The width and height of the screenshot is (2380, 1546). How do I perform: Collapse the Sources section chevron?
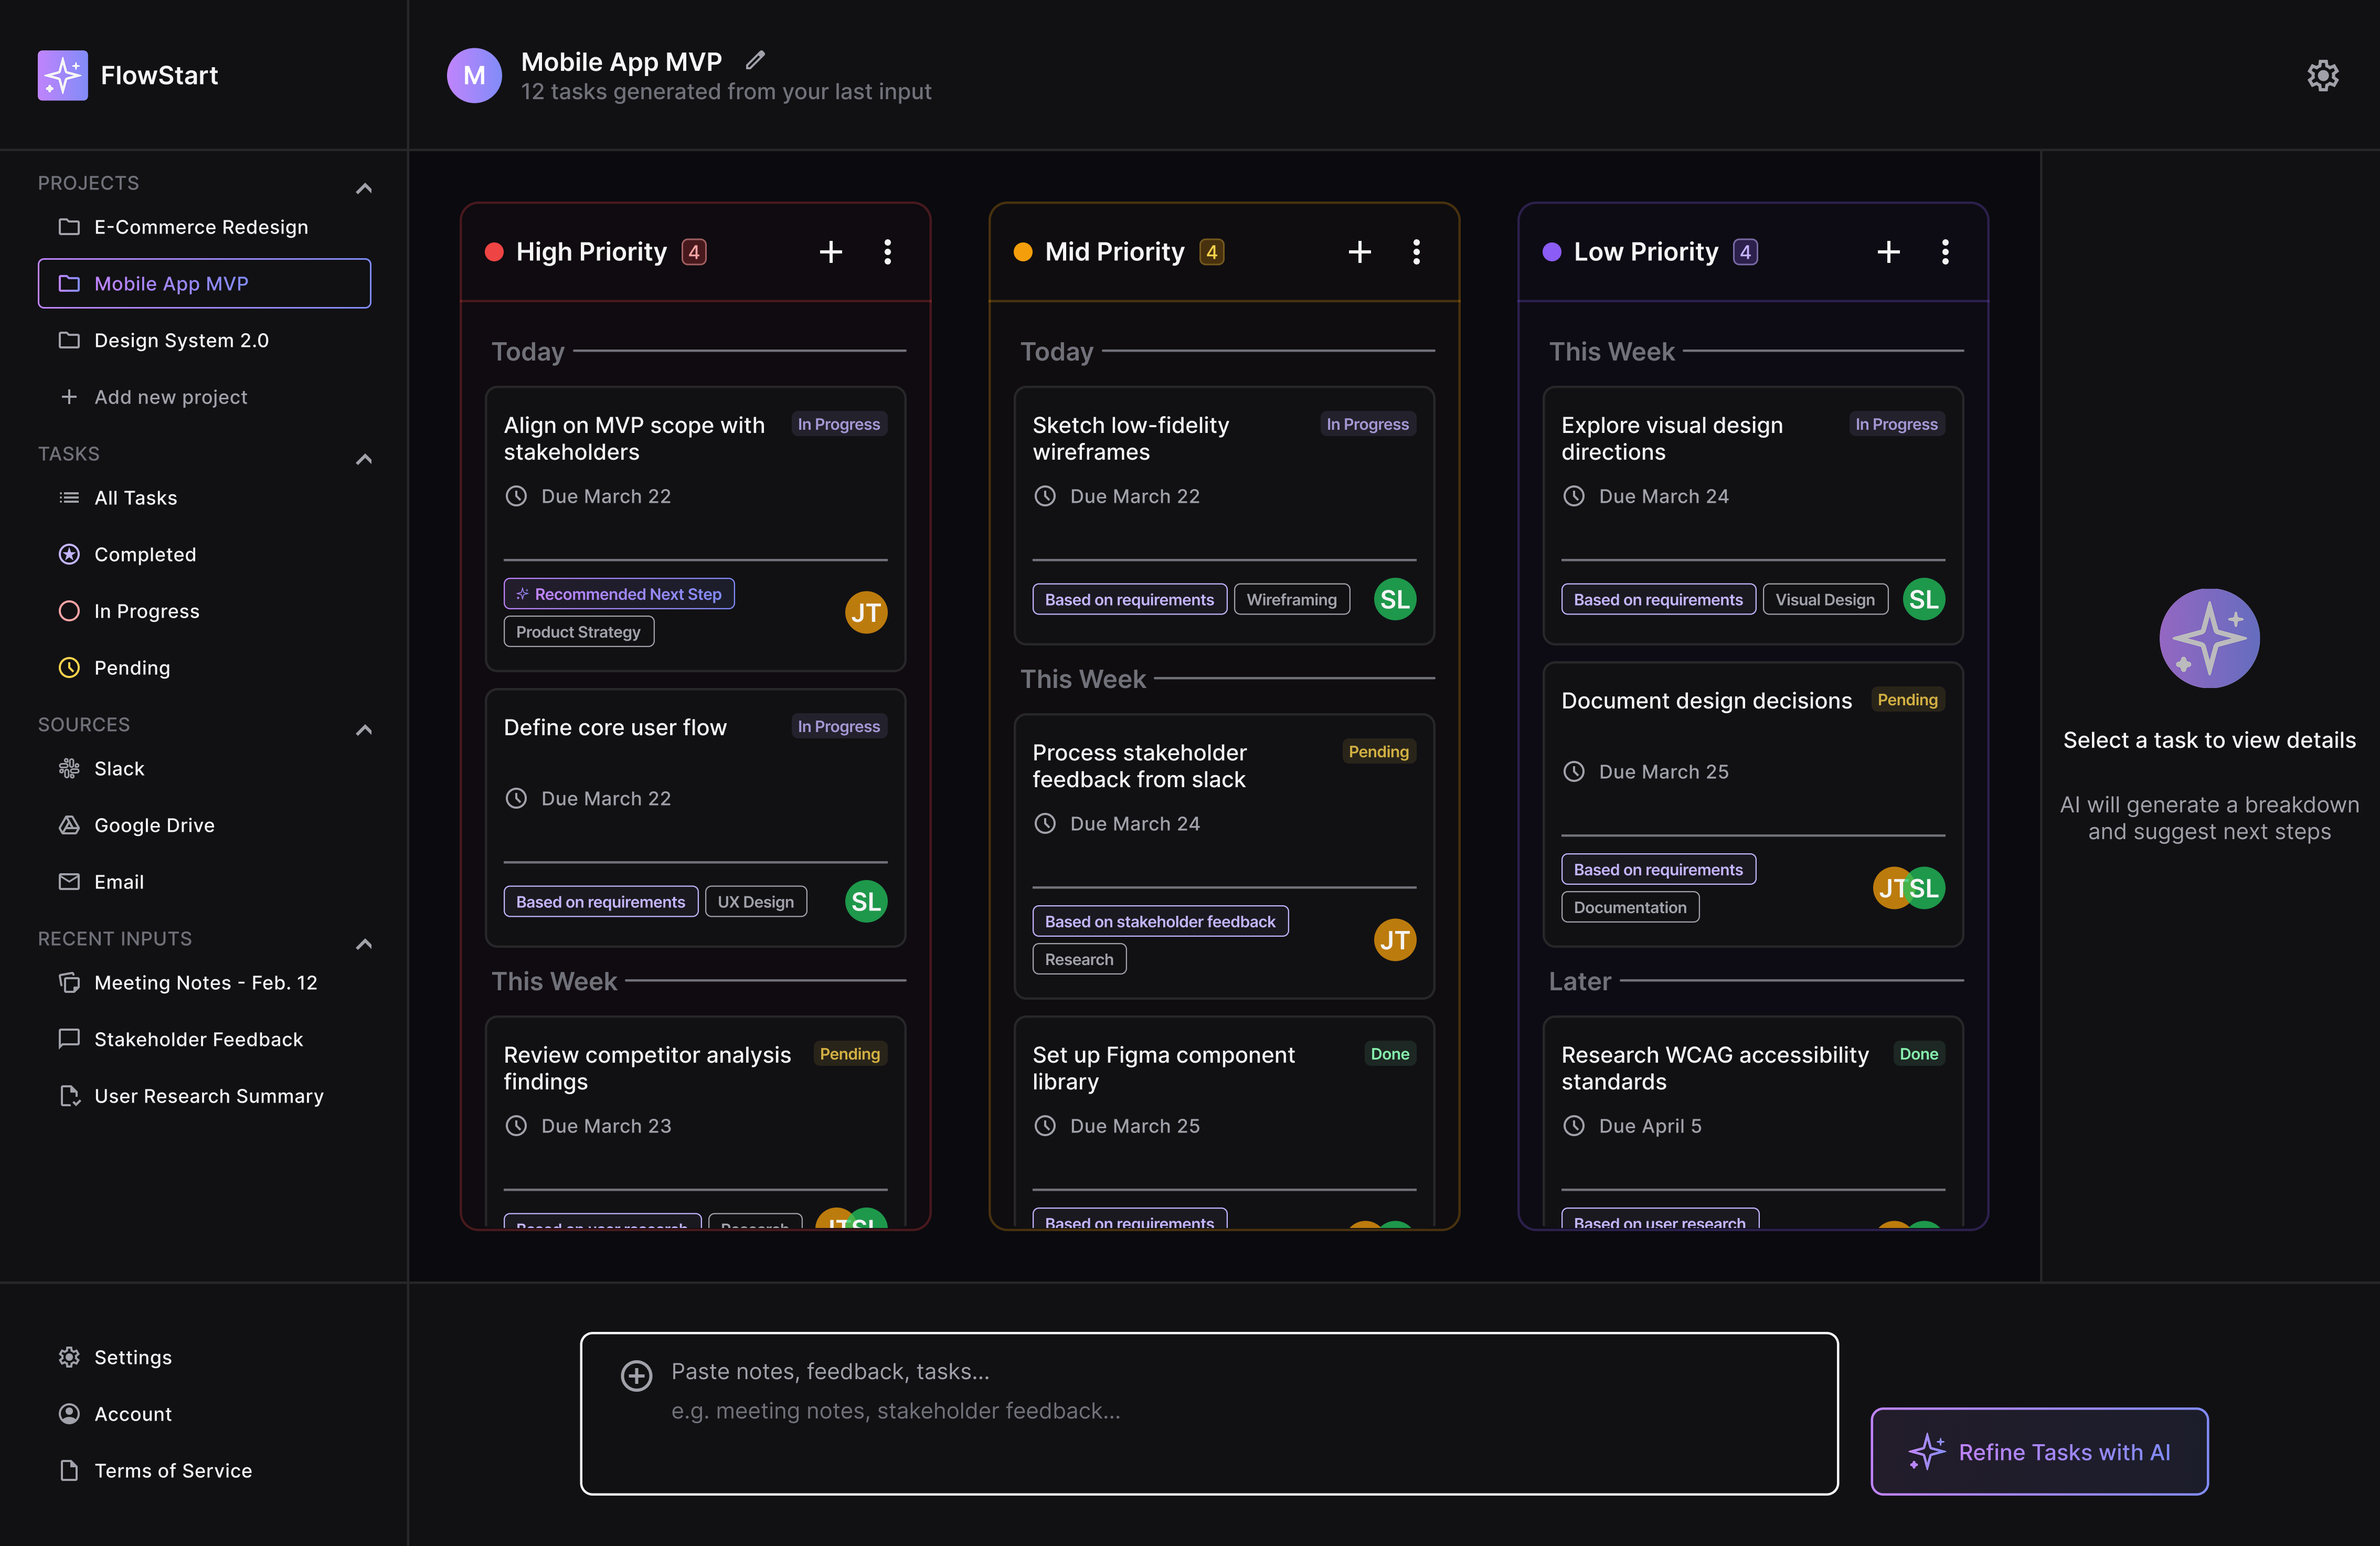364,730
